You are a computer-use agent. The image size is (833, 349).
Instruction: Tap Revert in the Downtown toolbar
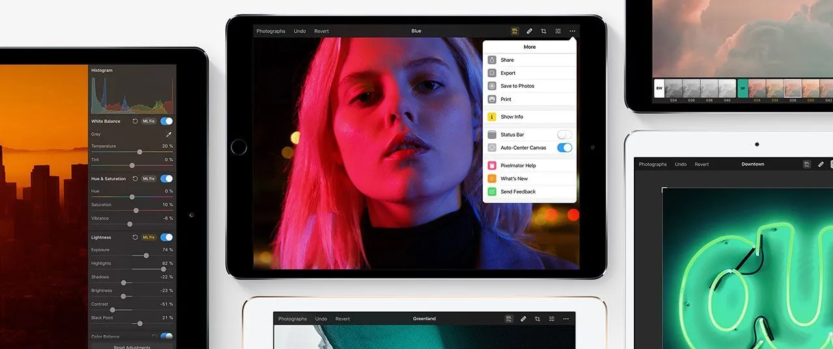click(x=702, y=165)
